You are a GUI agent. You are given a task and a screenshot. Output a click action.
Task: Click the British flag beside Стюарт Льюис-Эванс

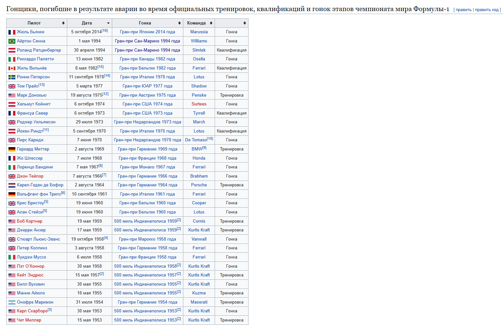(12, 239)
